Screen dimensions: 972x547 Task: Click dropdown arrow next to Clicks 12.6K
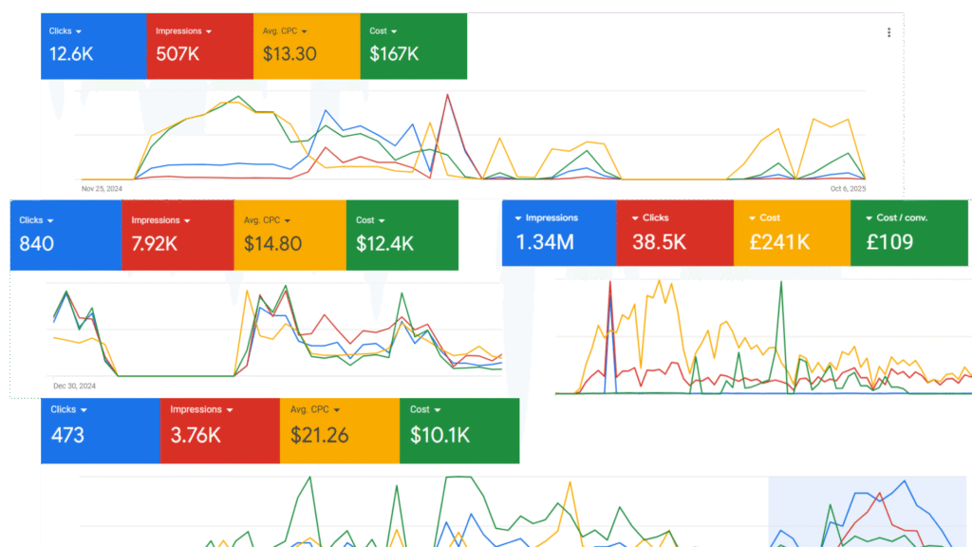coord(79,31)
